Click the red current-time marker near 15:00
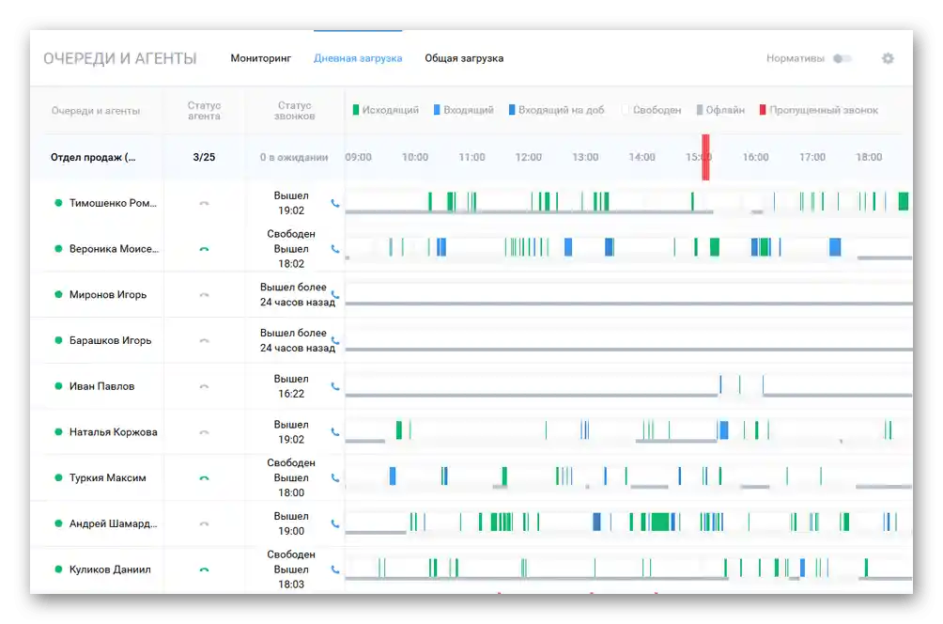The height and width of the screenshot is (624, 943). point(705,157)
